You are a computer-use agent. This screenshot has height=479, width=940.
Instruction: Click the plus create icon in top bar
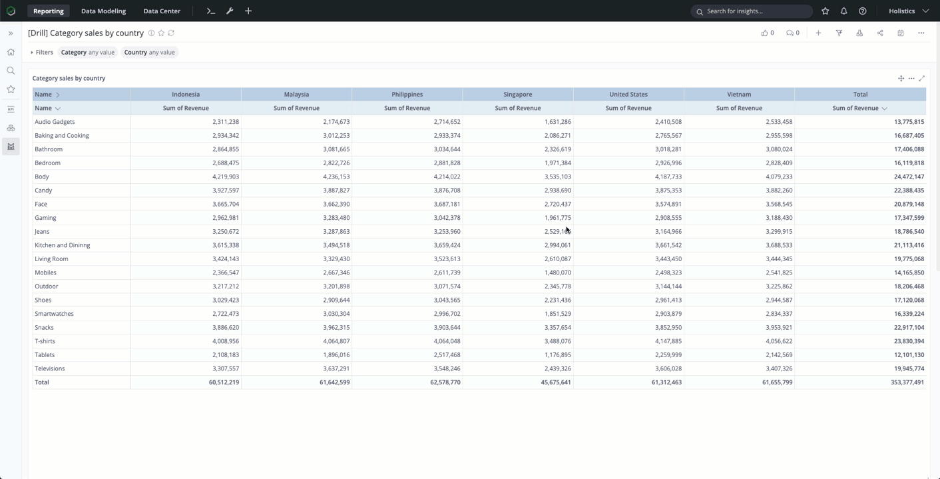[248, 11]
